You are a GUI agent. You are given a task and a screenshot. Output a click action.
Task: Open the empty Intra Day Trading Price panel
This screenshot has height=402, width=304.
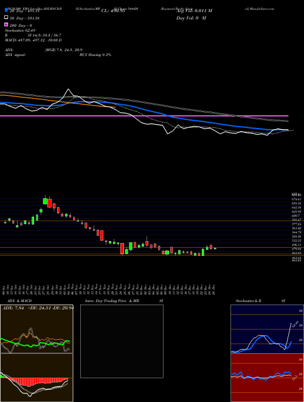(x=122, y=341)
